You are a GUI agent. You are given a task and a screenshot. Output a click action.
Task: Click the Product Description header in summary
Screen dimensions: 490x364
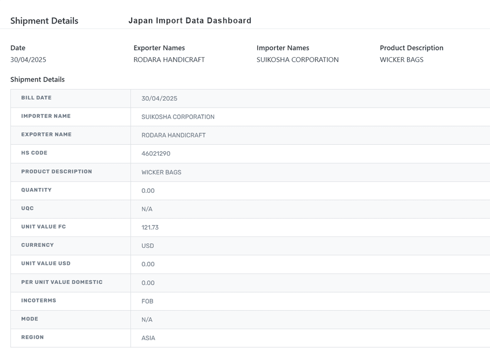411,48
